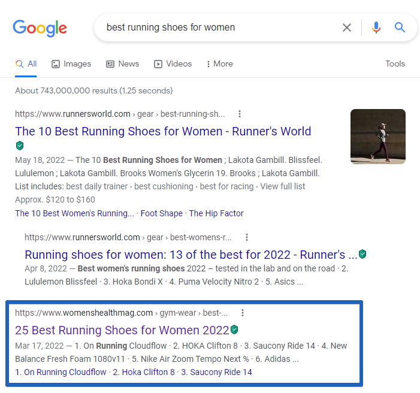Click the womenshealthmag.com gym-wear URL
The height and width of the screenshot is (393, 420).
tap(122, 313)
